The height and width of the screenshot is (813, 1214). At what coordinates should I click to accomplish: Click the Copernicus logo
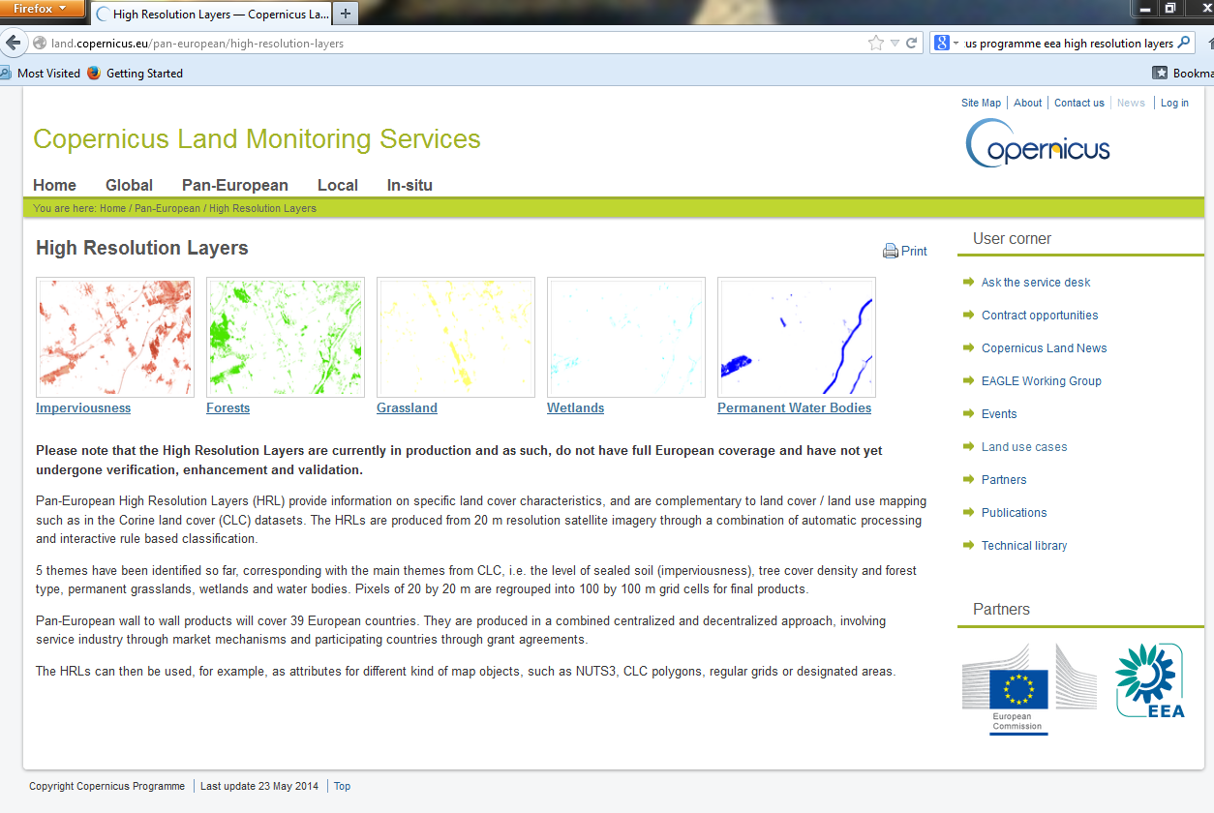coord(1038,143)
